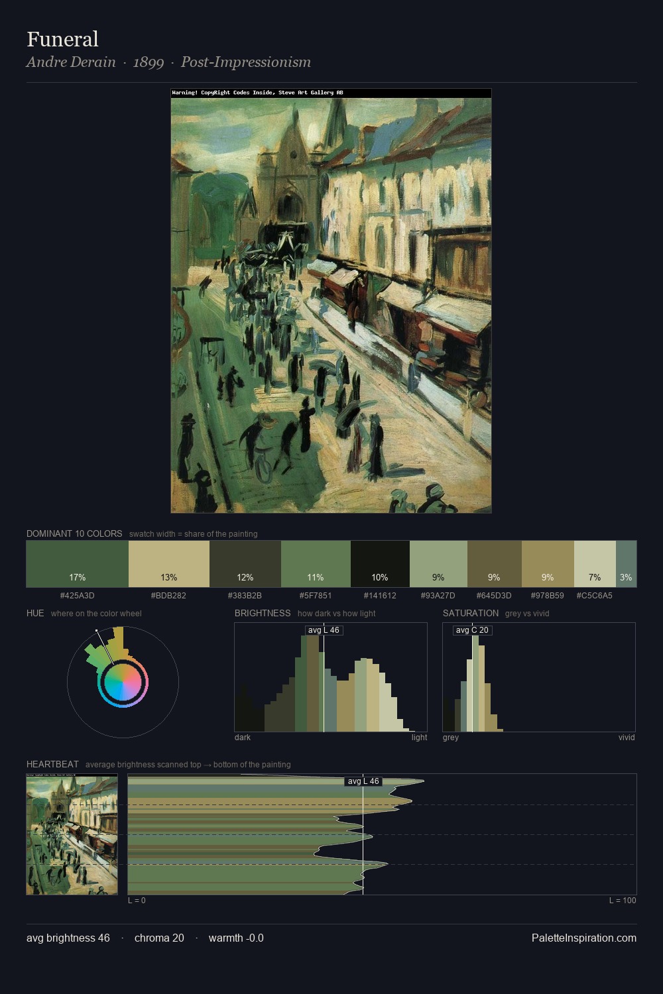Viewport: 663px width, 994px height.
Task: Click the swatch above hex label #93A27D
Action: coord(438,564)
